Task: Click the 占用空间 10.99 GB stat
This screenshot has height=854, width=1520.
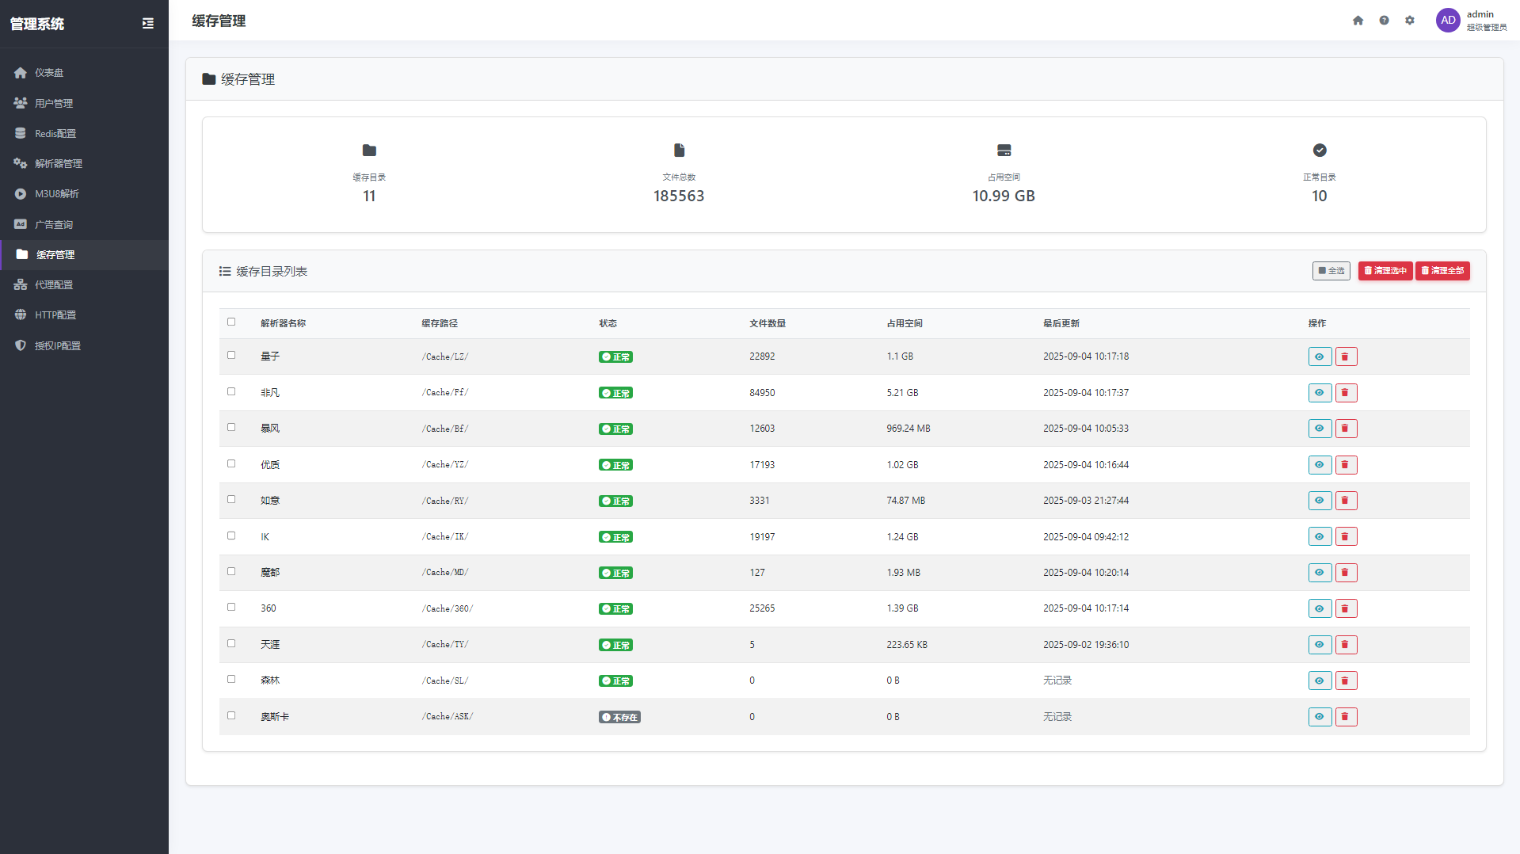Action: pyautogui.click(x=1004, y=174)
